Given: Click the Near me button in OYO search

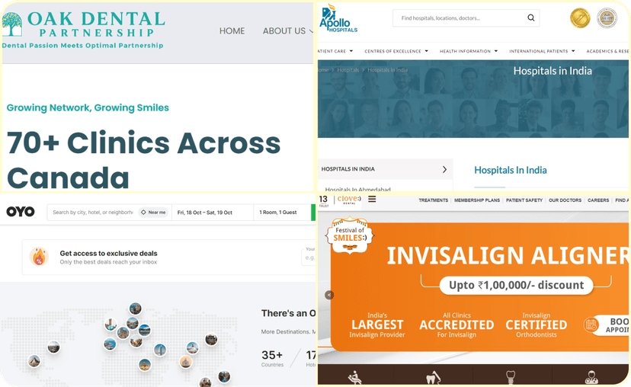Looking at the screenshot, I should (x=153, y=213).
